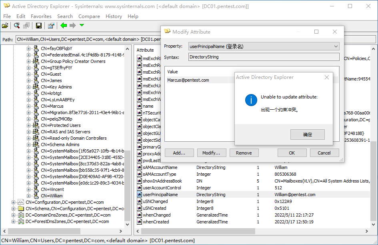Click the user icon beside CN=krbtgt
Image resolution: width=378 pixels, height=245 pixels.
[36, 93]
